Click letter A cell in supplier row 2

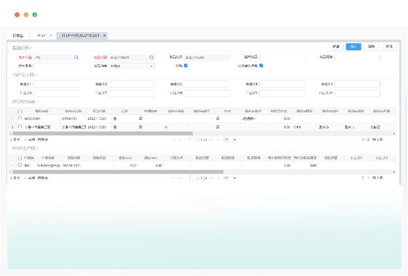click(166, 127)
